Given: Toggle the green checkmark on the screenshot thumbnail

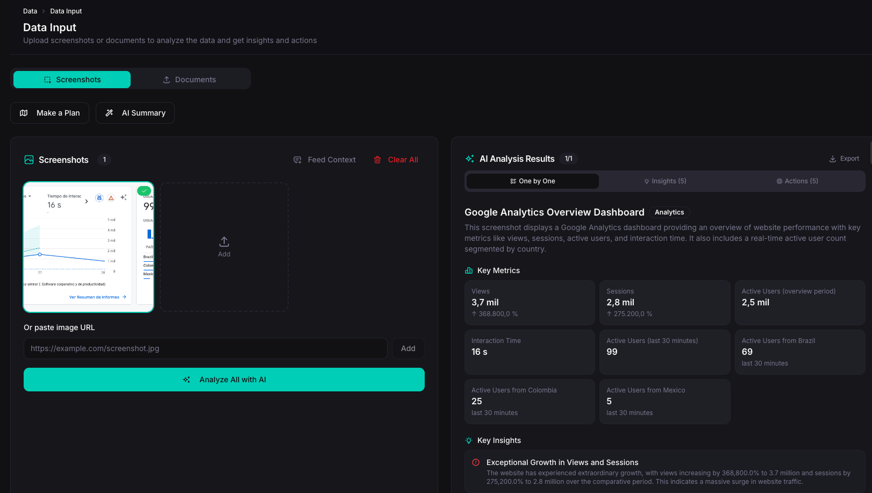Looking at the screenshot, I should tap(144, 190).
